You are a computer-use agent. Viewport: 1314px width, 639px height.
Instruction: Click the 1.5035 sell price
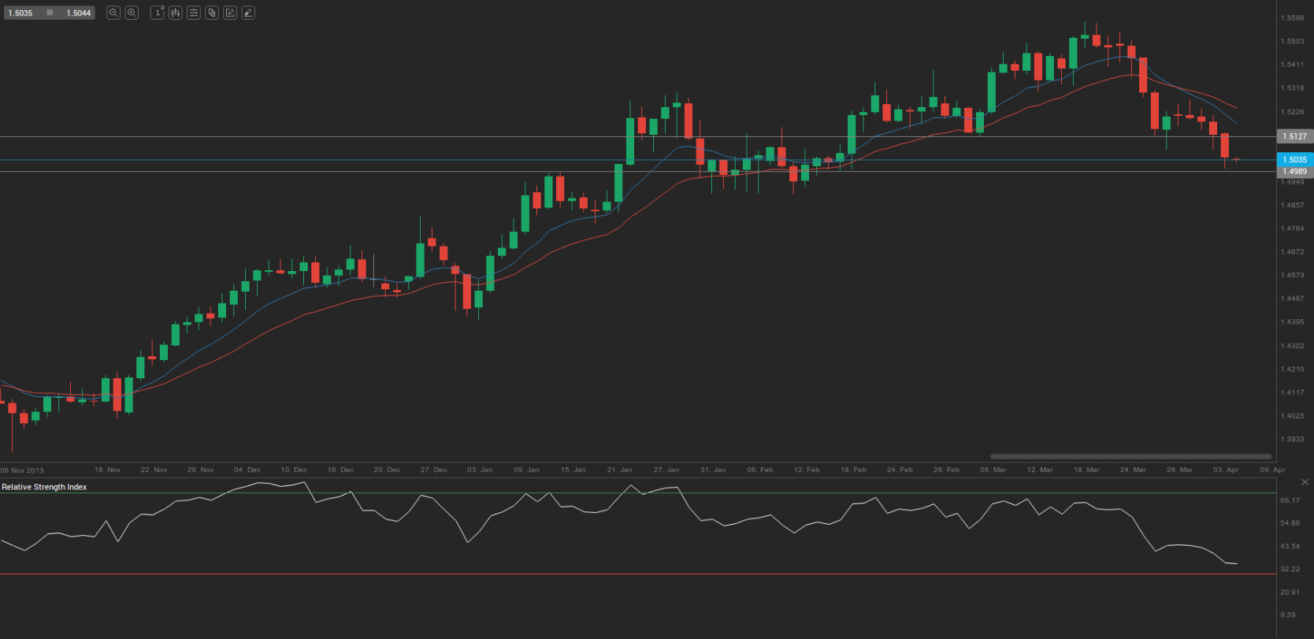[x=21, y=13]
